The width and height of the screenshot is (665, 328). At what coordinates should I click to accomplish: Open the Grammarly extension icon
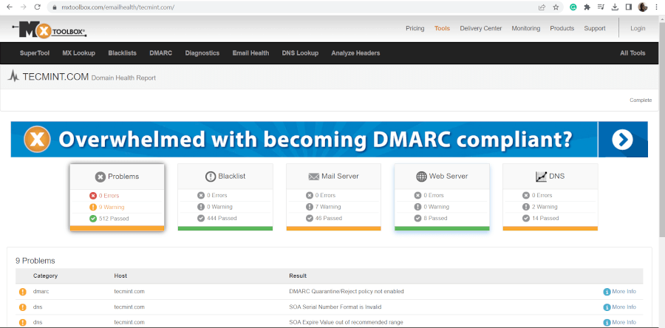(x=573, y=7)
